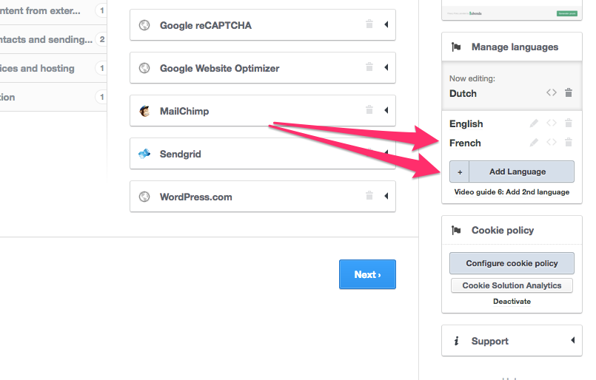This screenshot has height=380, width=596.
Task: Edit the French language with pencil icon
Action: pos(534,143)
